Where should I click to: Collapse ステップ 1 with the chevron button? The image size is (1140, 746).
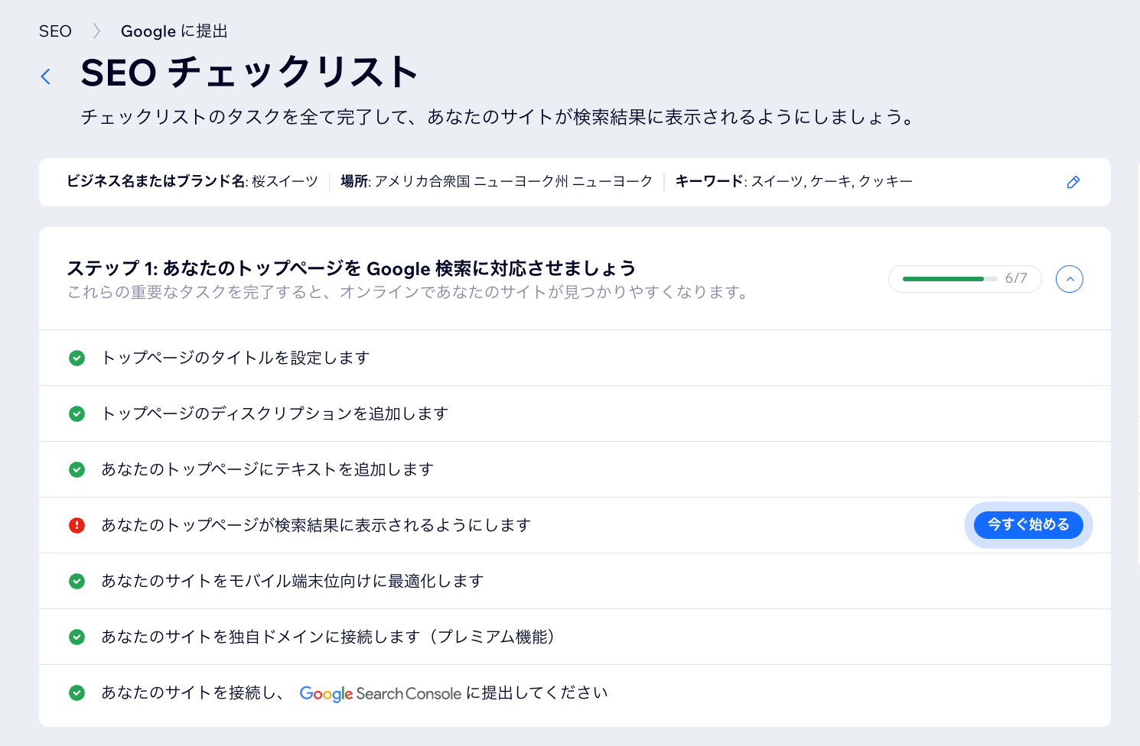1070,279
